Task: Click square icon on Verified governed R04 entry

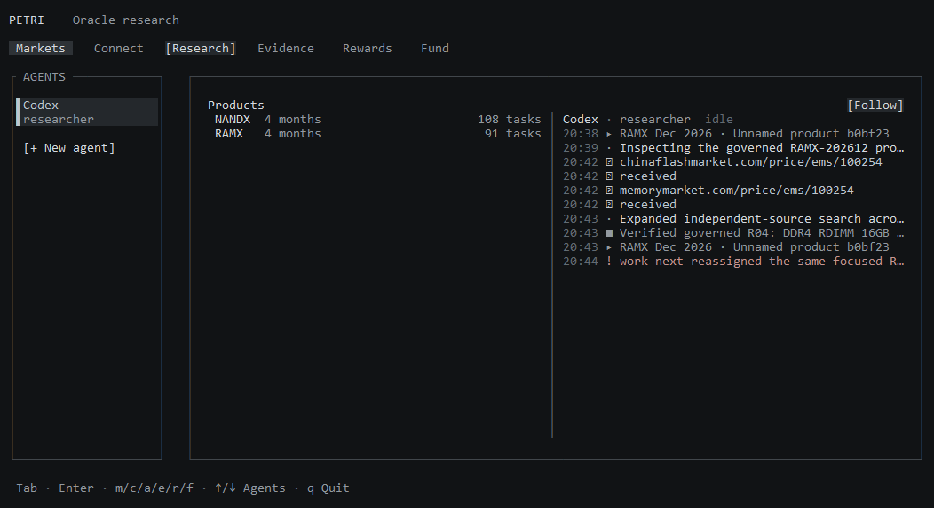Action: point(609,233)
